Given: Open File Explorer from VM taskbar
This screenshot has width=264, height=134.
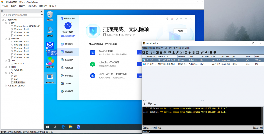Looking at the screenshot, I should pos(71,127).
